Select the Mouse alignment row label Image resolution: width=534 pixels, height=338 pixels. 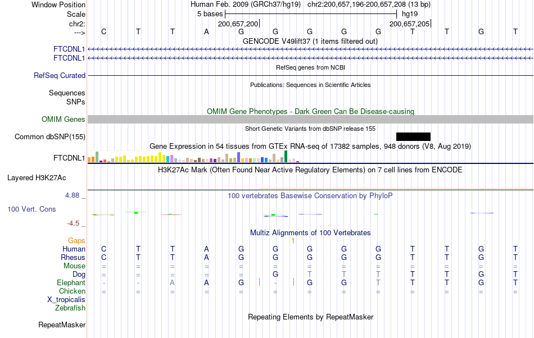pos(74,266)
